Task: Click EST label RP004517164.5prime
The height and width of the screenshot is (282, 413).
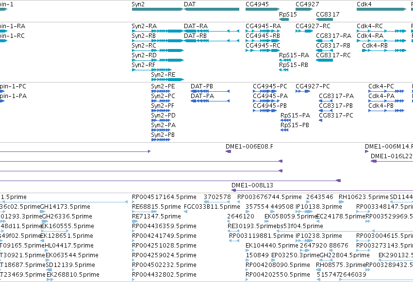Action: point(164,197)
